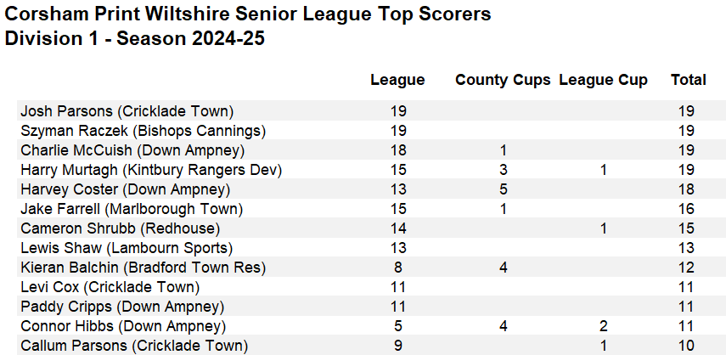Click Harry Murtagh (Kintbury Rangers Dev) name
The image size is (726, 355).
click(151, 170)
